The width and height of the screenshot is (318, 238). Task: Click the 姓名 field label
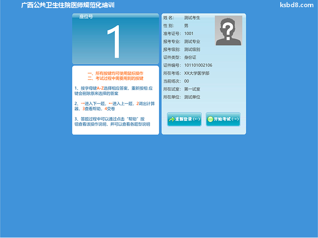[x=169, y=18]
